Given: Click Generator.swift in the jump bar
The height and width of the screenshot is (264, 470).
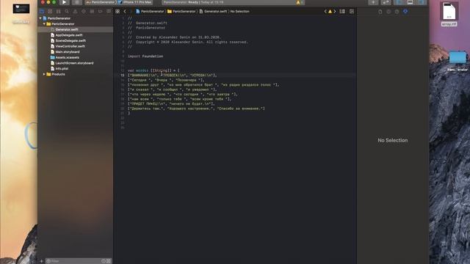Looking at the screenshot, I should point(213,12).
